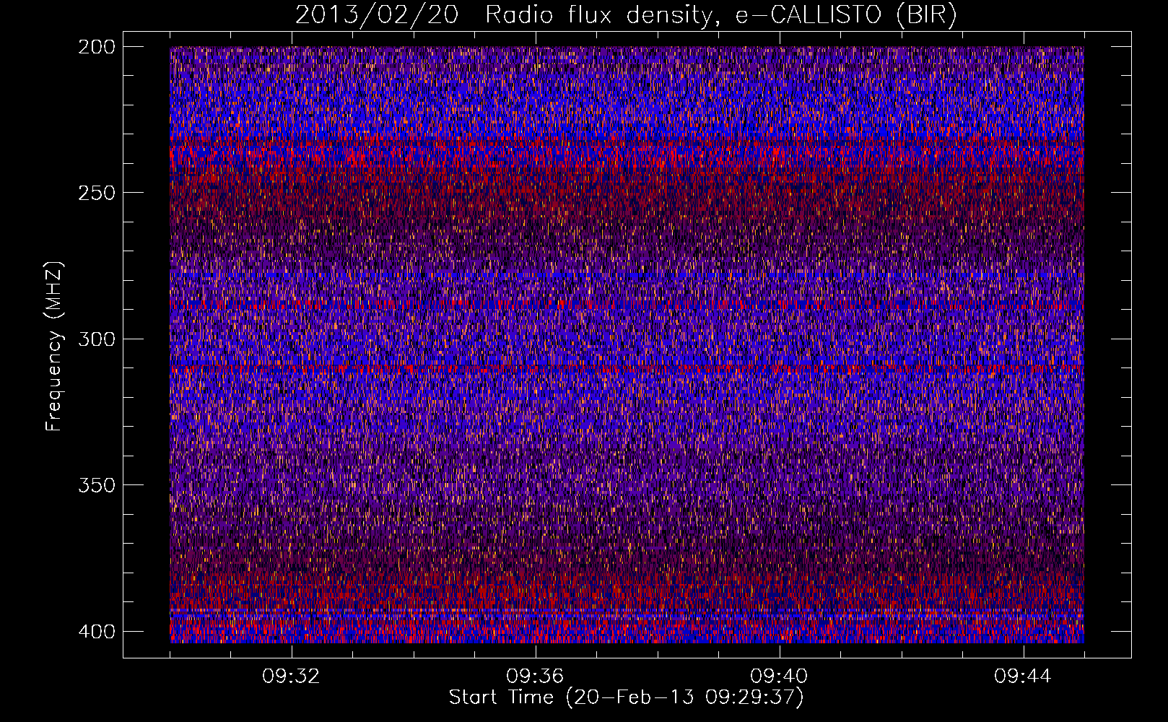The width and height of the screenshot is (1168, 722).
Task: Click the '09:32' time axis label
Action: pyautogui.click(x=291, y=677)
